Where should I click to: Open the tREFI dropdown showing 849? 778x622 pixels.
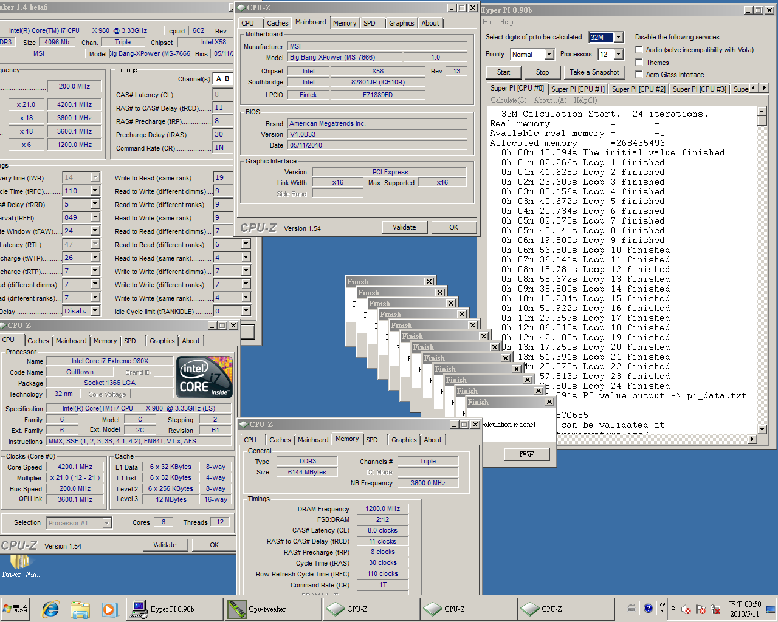pyautogui.click(x=95, y=217)
